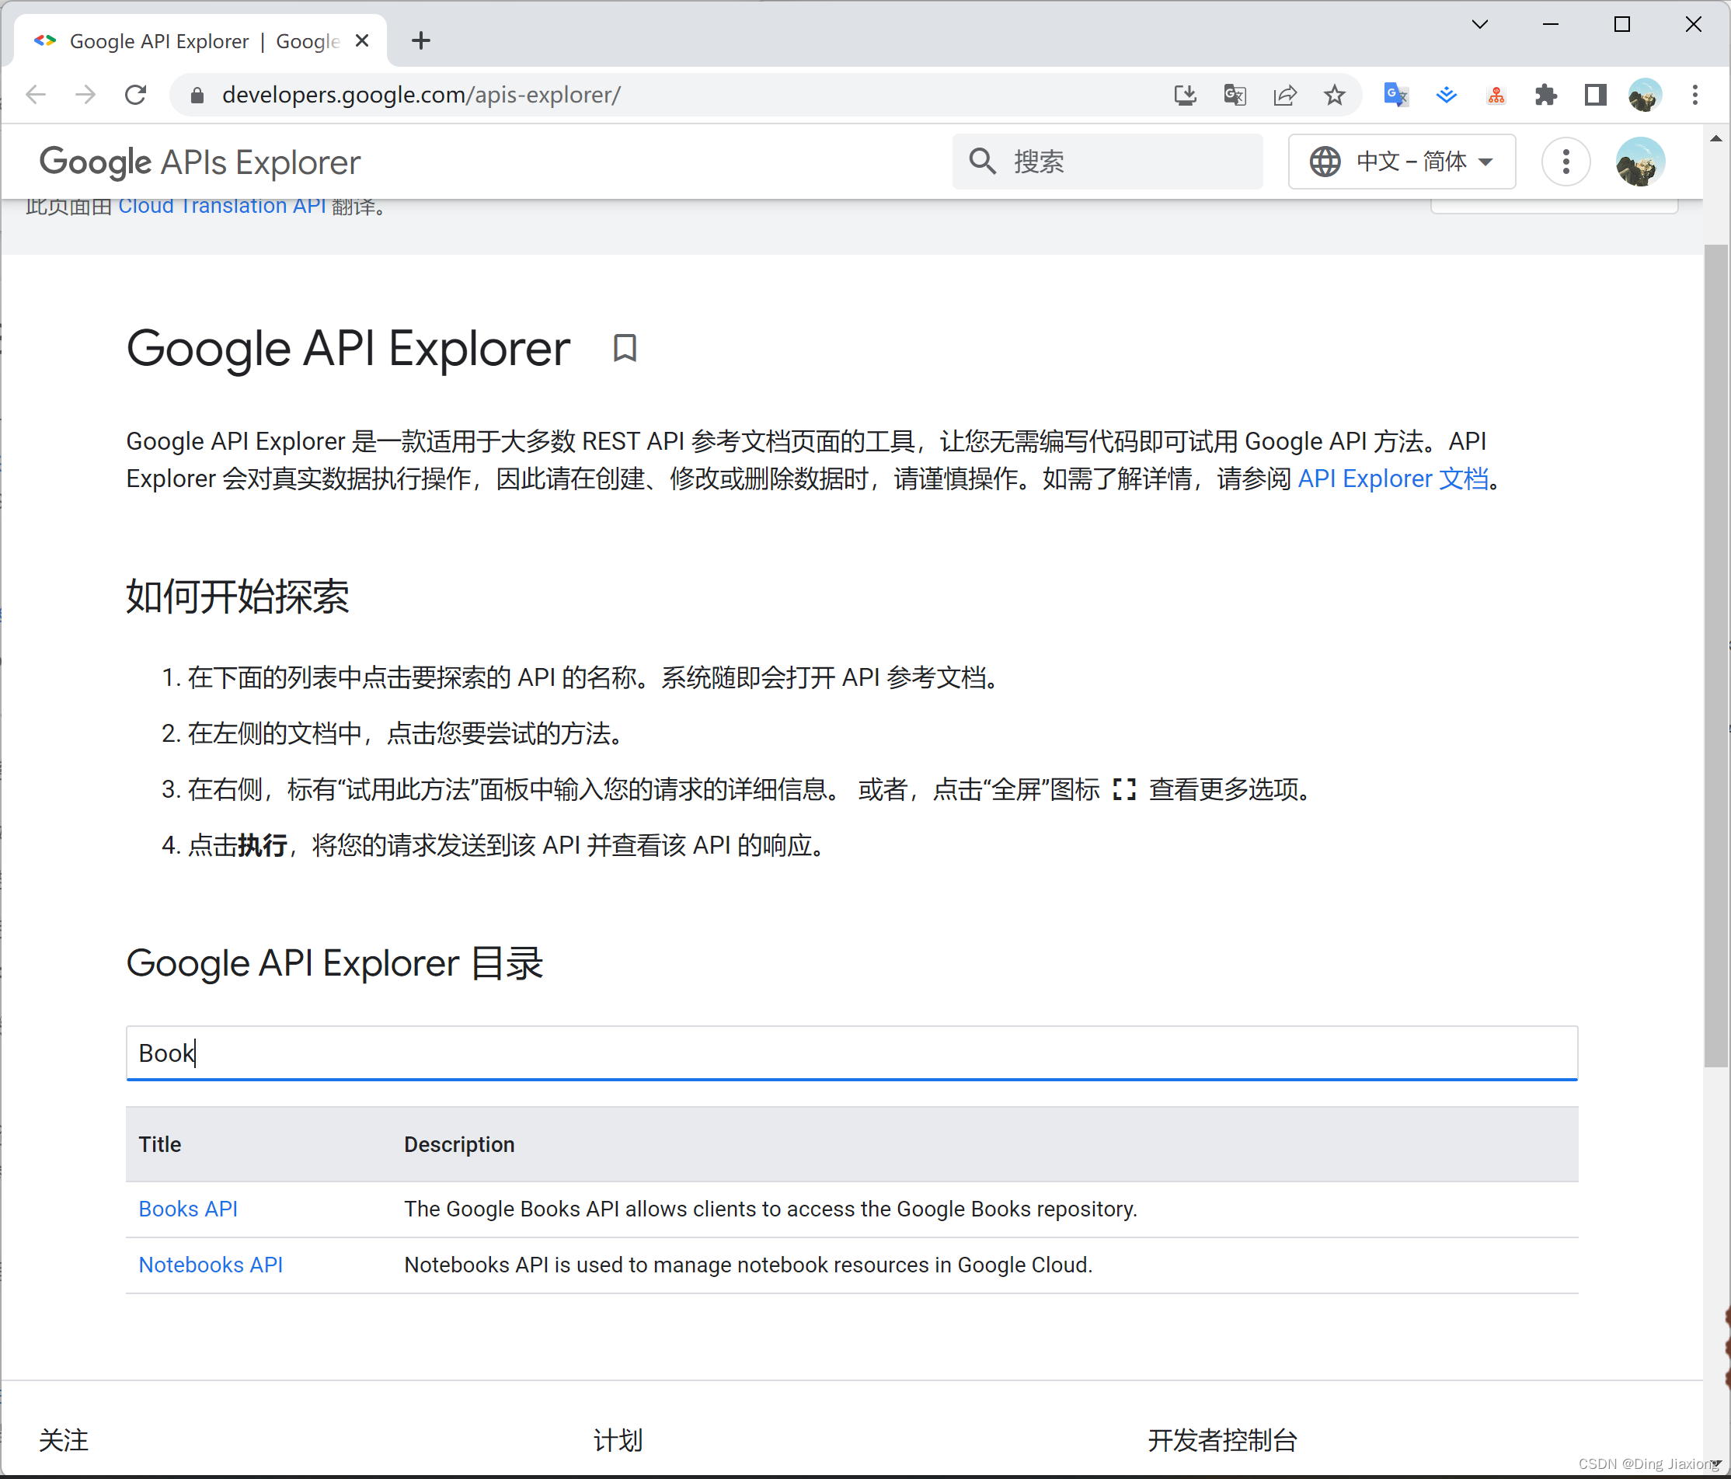Bookmark the Google API Explorer page
Viewport: 1731px width, 1479px height.
624,348
